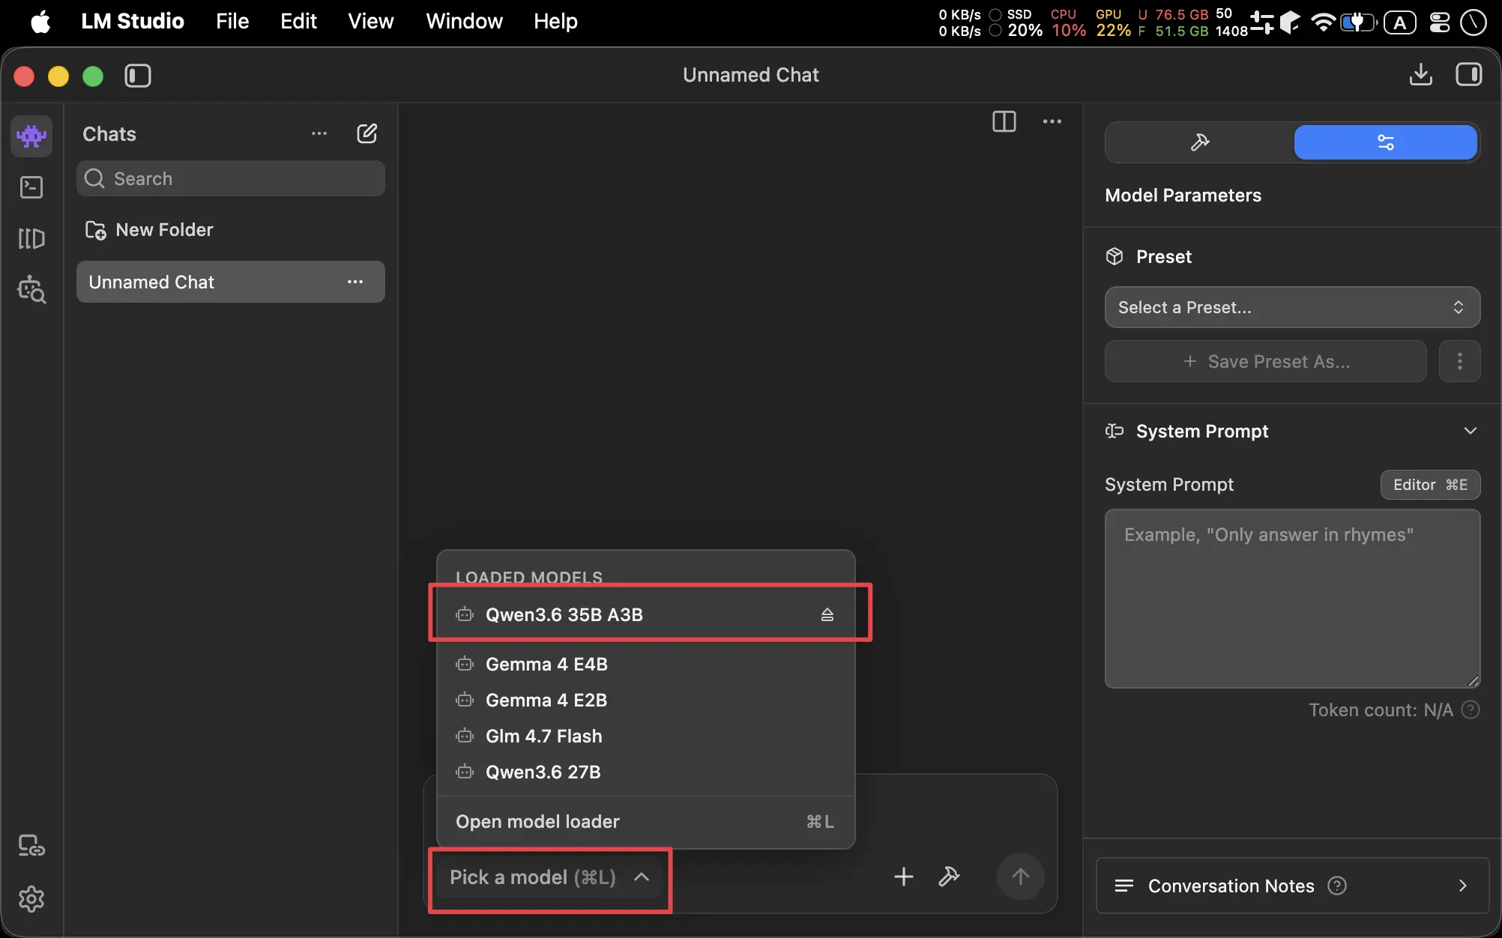The image size is (1502, 938).
Task: Select Qwen3.6 27B model
Action: click(x=646, y=772)
